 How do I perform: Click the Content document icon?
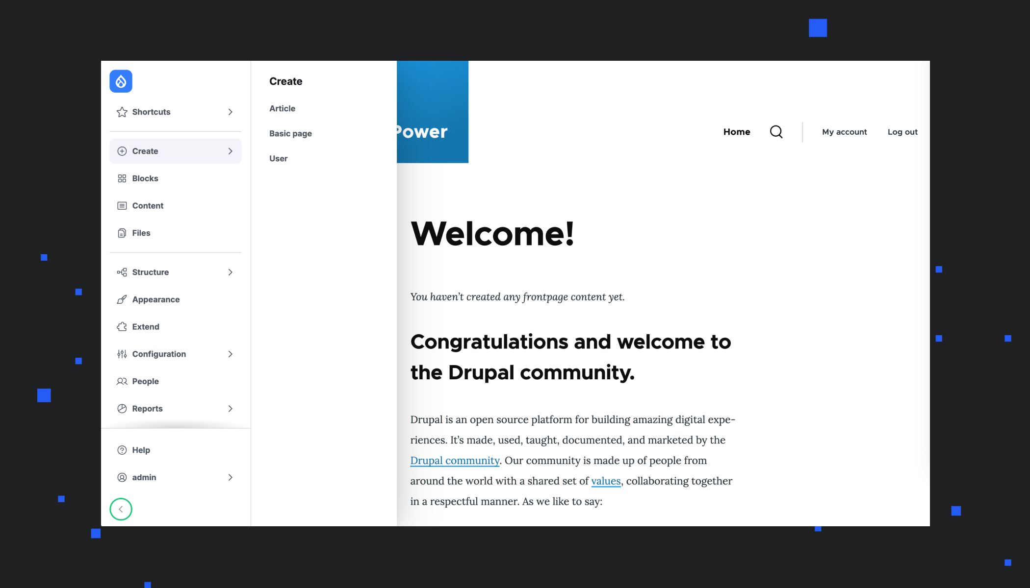coord(122,205)
